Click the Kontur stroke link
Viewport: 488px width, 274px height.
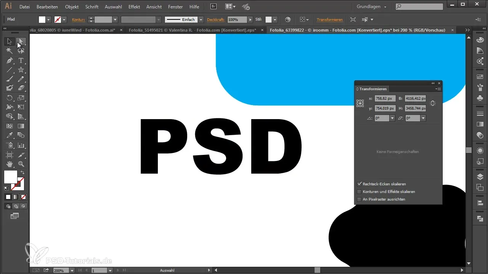[x=78, y=19]
